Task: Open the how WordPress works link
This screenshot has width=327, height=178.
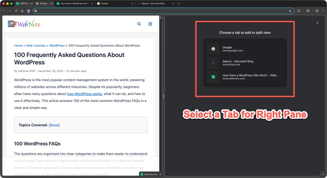Action: [84, 94]
